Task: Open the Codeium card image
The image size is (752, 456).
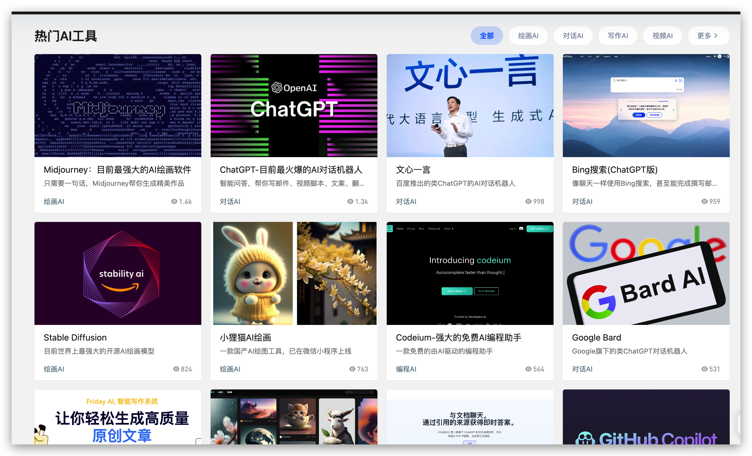Action: tap(470, 273)
